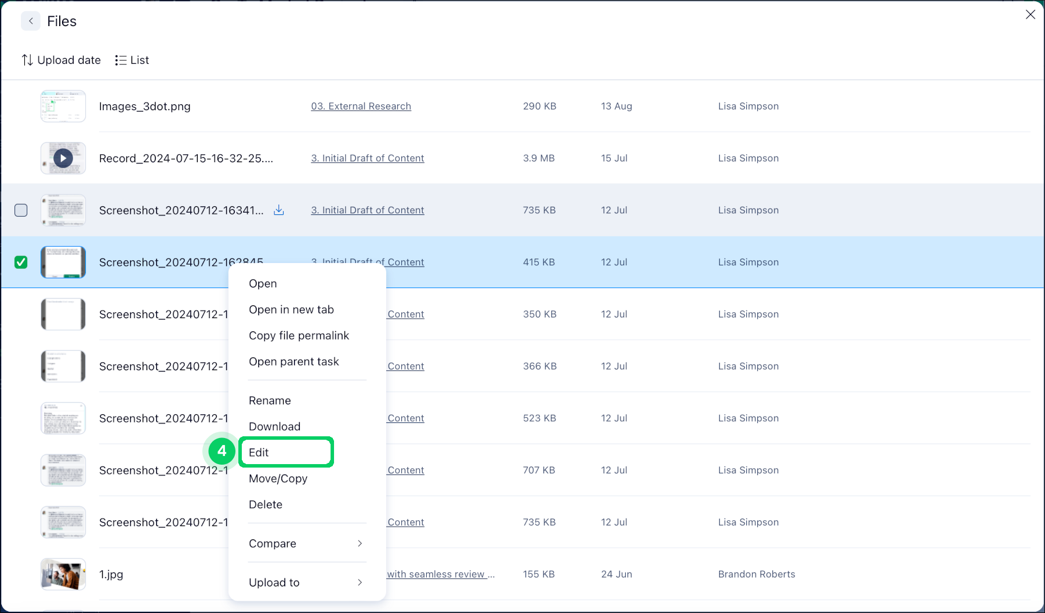Uncheck the Screenshot_20240712-162845 checkbox
This screenshot has height=613, width=1045.
21,262
